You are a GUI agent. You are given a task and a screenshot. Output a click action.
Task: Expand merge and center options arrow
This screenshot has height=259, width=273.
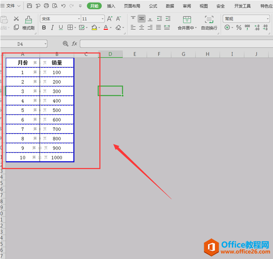pos(196,28)
